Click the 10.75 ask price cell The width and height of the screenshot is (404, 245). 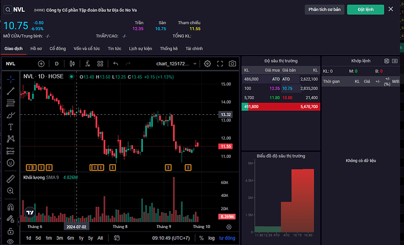point(287,89)
